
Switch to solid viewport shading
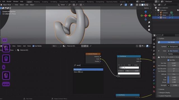pos(142,5)
